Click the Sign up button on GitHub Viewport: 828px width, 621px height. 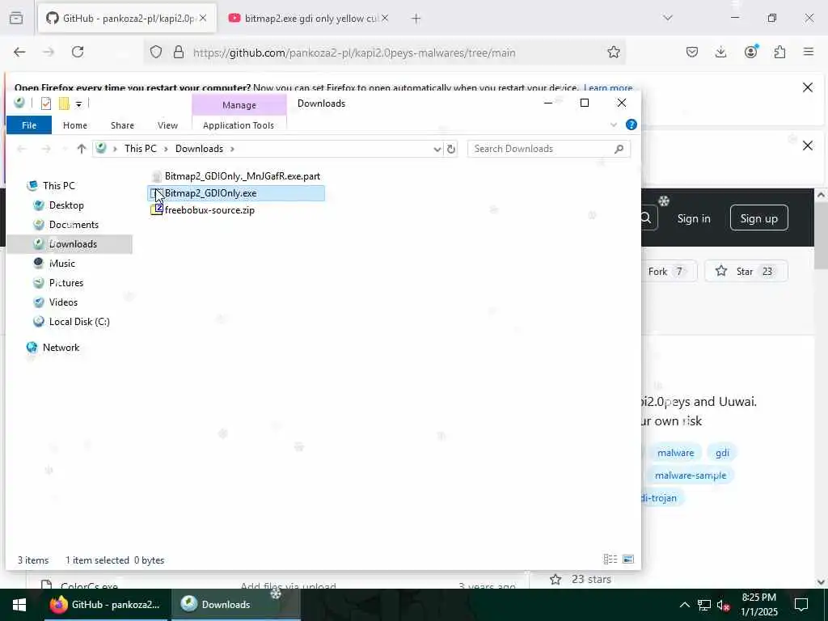click(x=758, y=218)
